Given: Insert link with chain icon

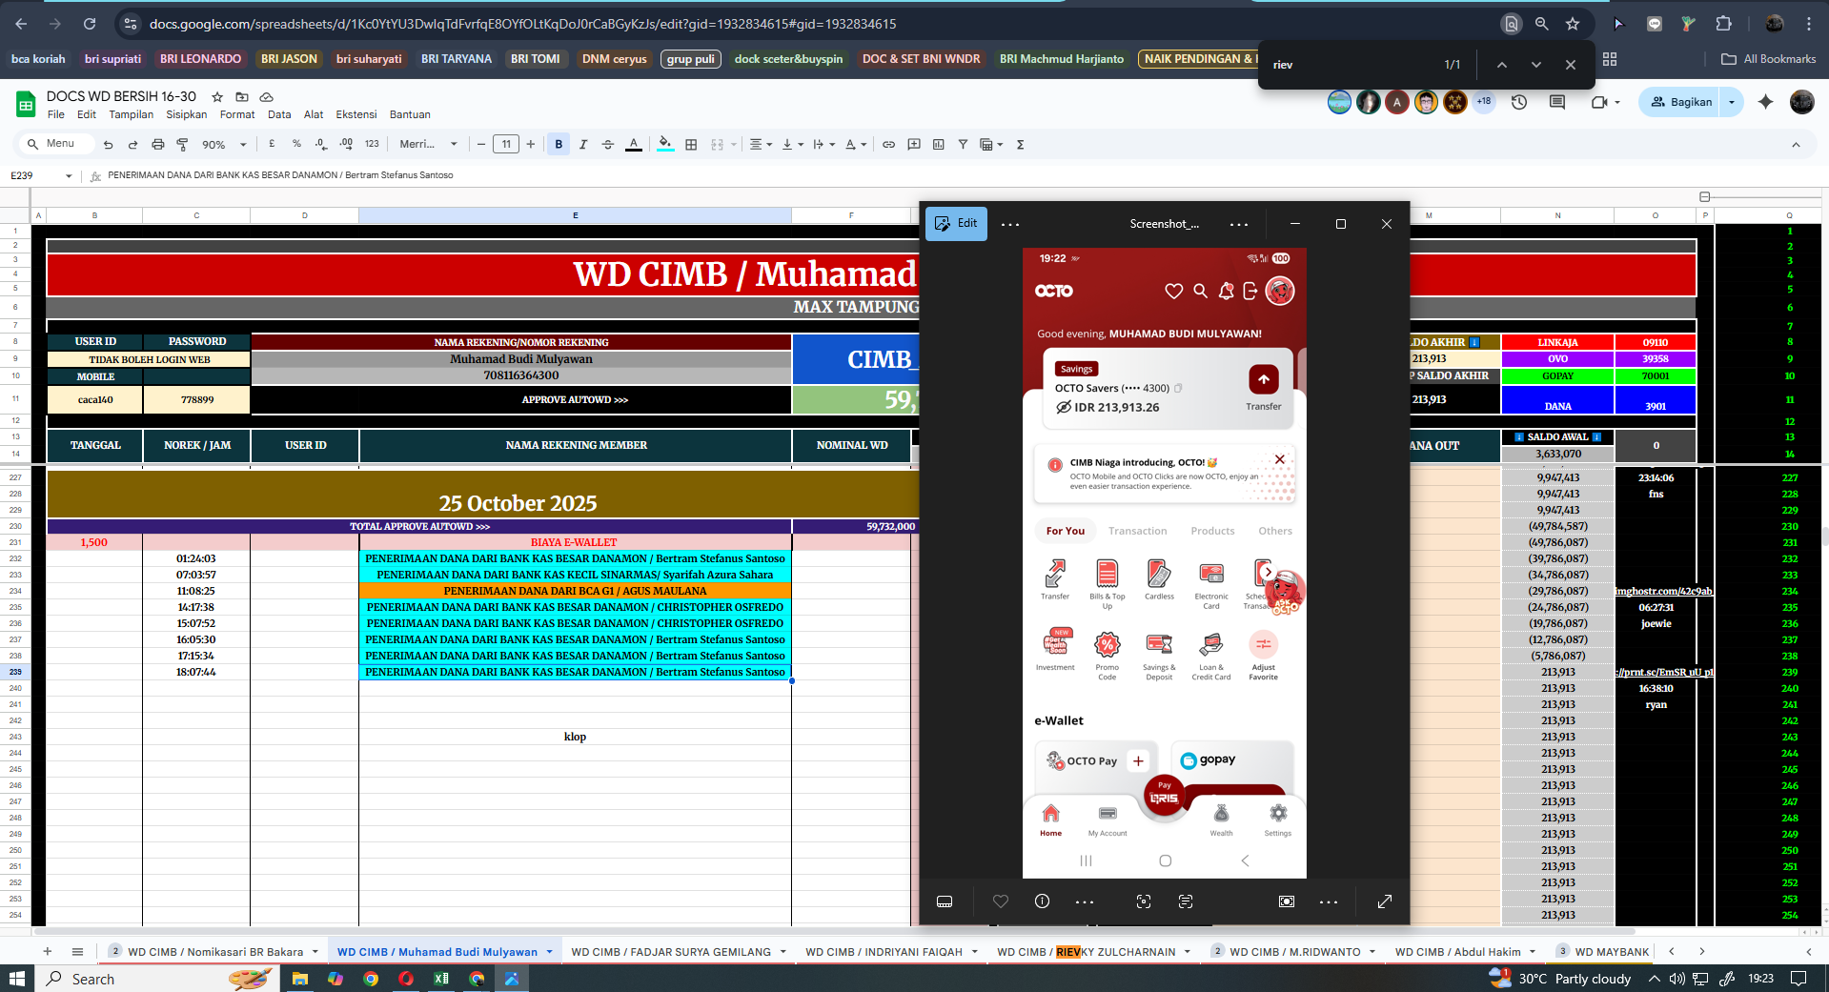Looking at the screenshot, I should 888,144.
